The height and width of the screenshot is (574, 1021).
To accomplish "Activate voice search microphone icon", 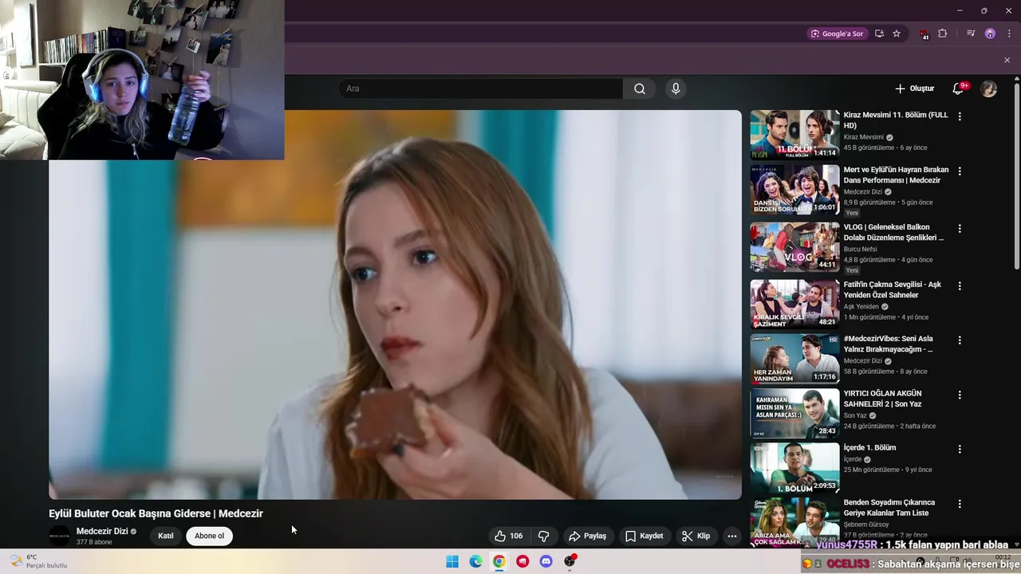I will tap(676, 88).
